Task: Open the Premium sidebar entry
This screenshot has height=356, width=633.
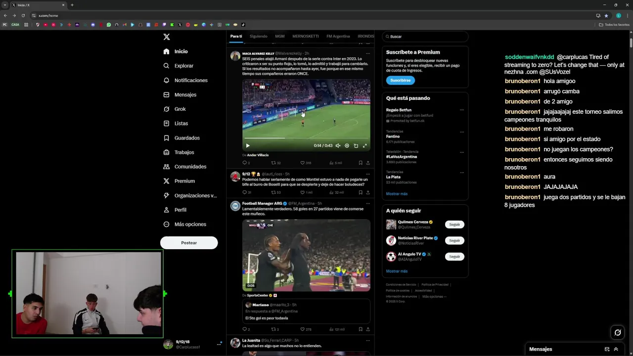Action: click(179, 181)
